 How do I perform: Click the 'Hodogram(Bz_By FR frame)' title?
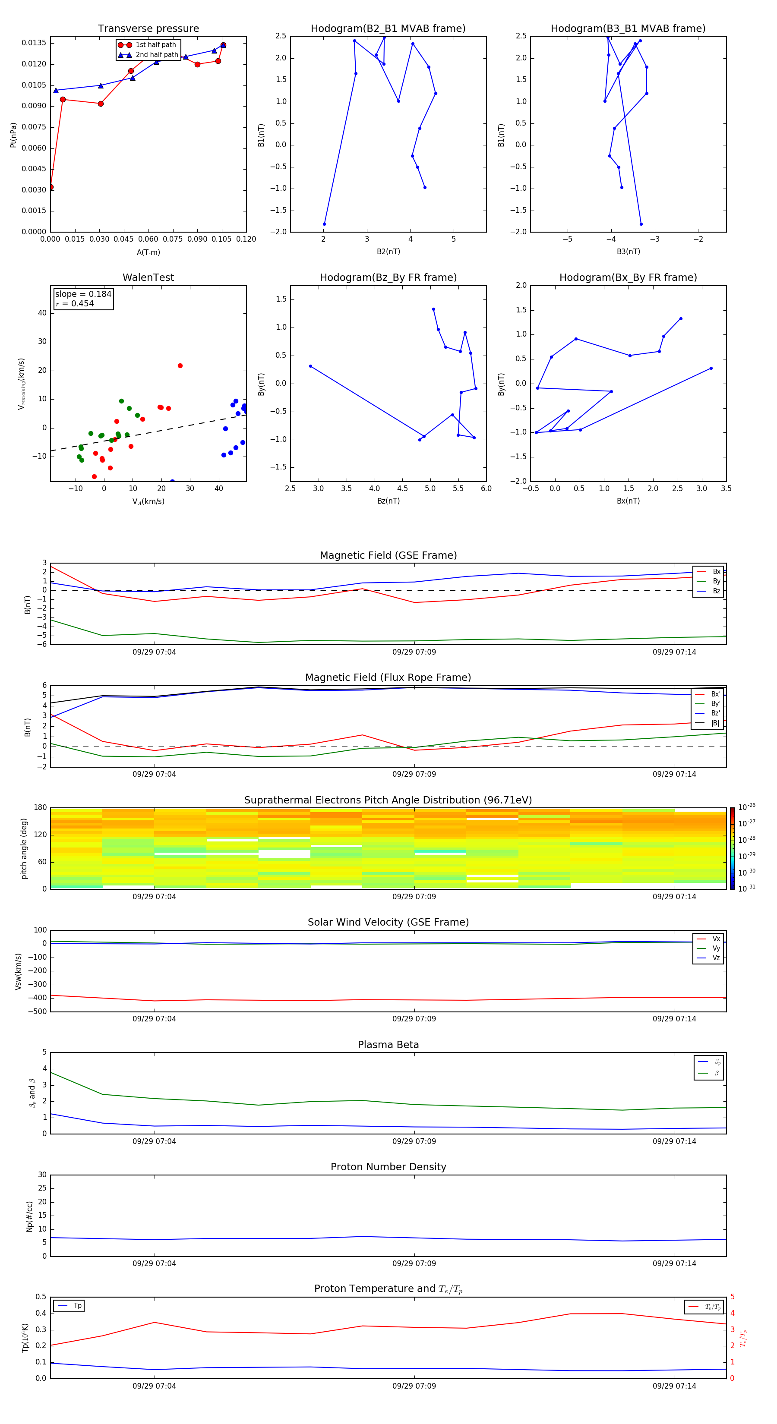coord(388,277)
